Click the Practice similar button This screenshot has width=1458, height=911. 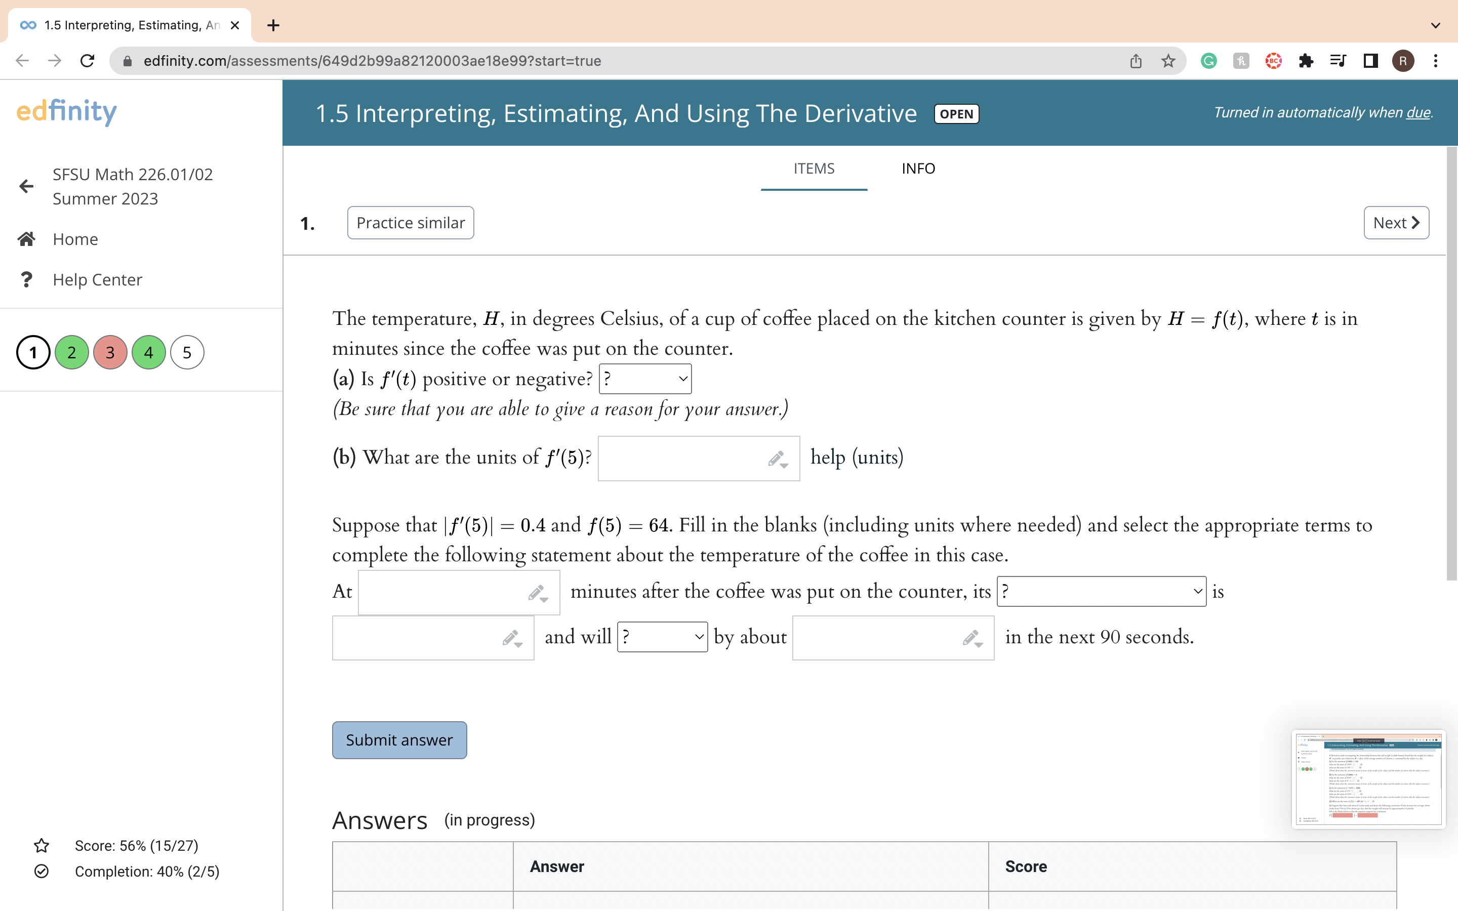pos(410,222)
